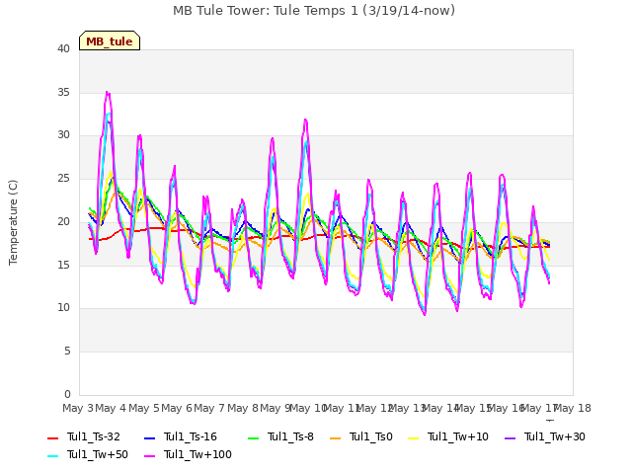This screenshot has height=474, width=632.
Task: Select the Tul1_Ts0 legend label
Action: tap(371, 436)
